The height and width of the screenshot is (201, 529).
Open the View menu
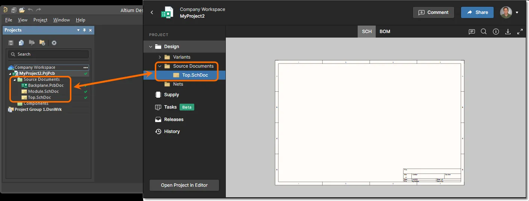point(23,20)
